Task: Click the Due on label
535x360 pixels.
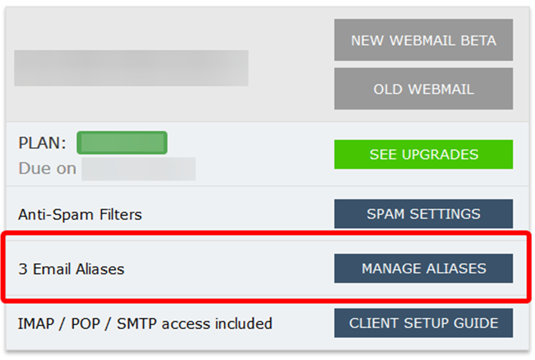Action: tap(47, 168)
